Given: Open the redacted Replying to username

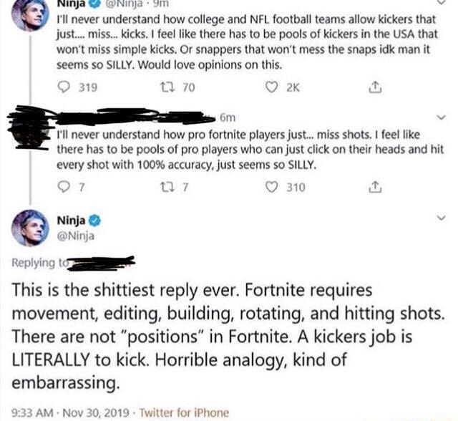Looking at the screenshot, I should 101,262.
